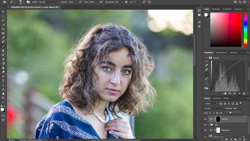This screenshot has width=250, height=141.
Task: Open the brush Opacity 100% dropdown arrow
Action: pyautogui.click(x=76, y=2)
